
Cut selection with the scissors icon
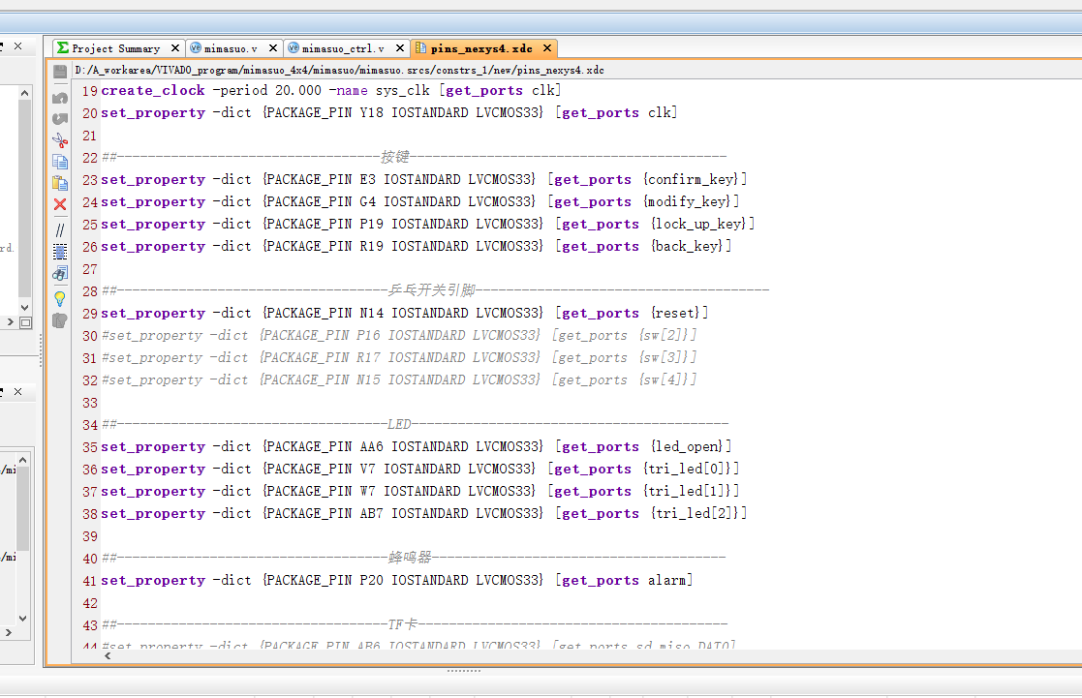click(60, 140)
